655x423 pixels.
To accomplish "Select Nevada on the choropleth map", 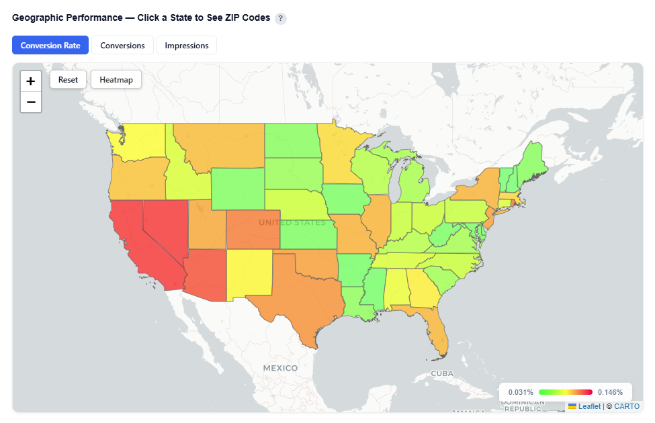I will point(163,228).
